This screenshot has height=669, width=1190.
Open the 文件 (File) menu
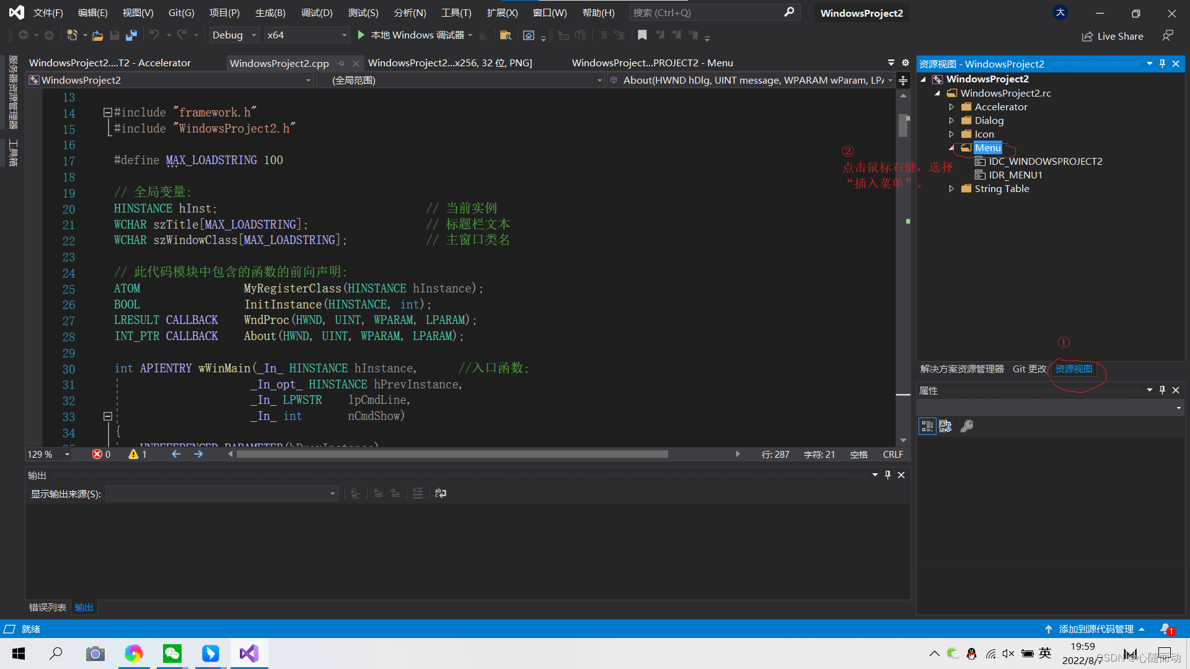point(46,12)
